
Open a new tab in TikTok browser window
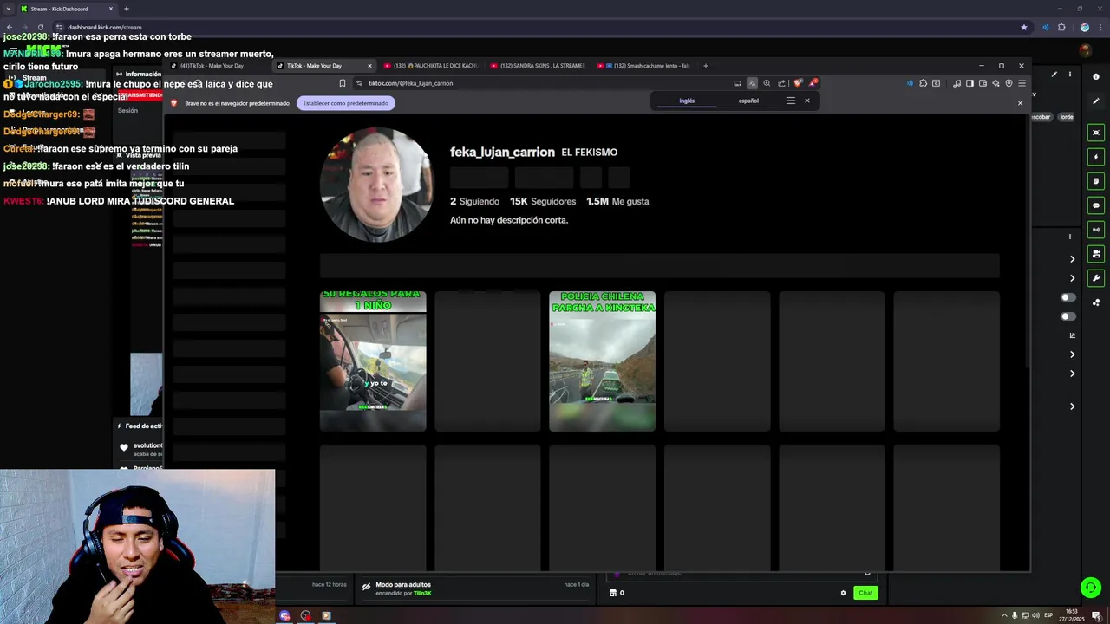pyautogui.click(x=706, y=66)
